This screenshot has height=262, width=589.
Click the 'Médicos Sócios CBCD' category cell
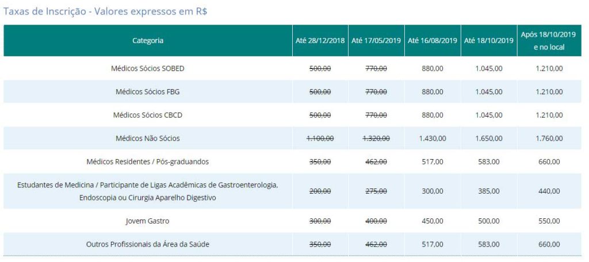[148, 115]
